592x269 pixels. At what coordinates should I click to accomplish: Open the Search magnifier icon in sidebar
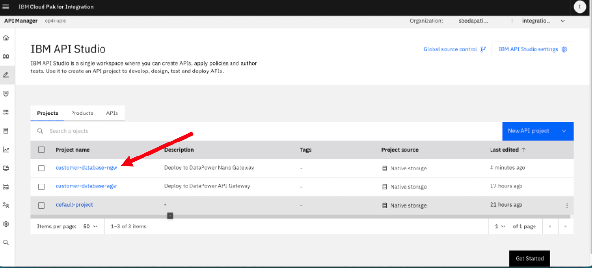(x=6, y=242)
